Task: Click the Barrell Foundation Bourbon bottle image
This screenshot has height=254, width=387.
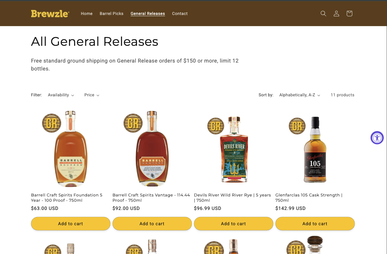Action: pos(71,149)
